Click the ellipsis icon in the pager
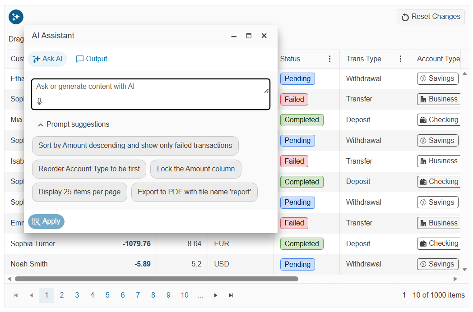 (x=200, y=295)
